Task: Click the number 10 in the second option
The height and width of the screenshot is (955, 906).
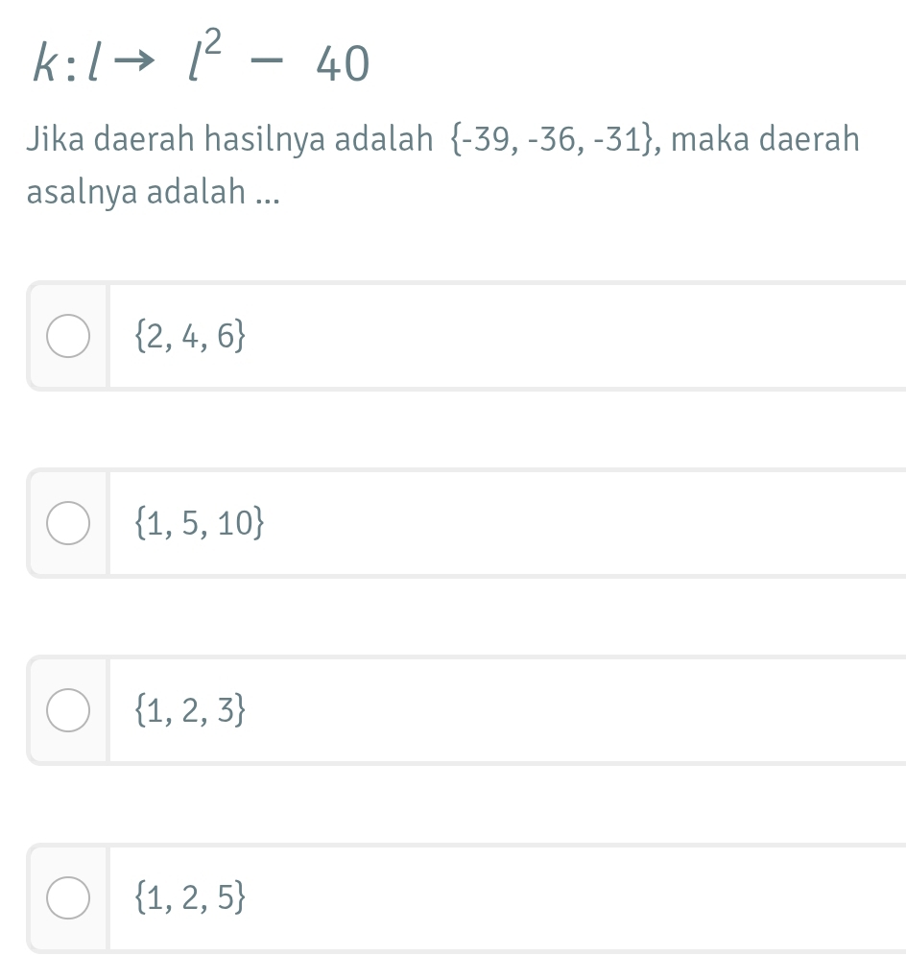Action: 239,524
